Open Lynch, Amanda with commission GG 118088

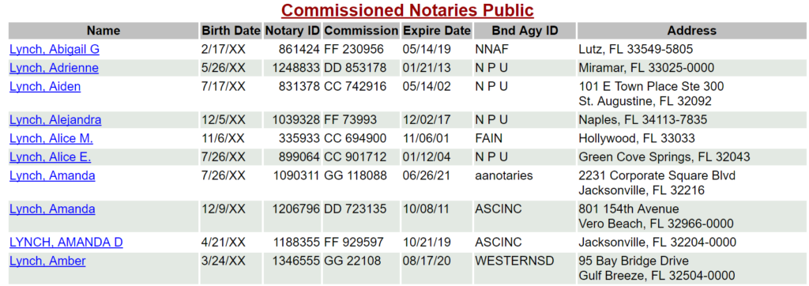(x=52, y=176)
